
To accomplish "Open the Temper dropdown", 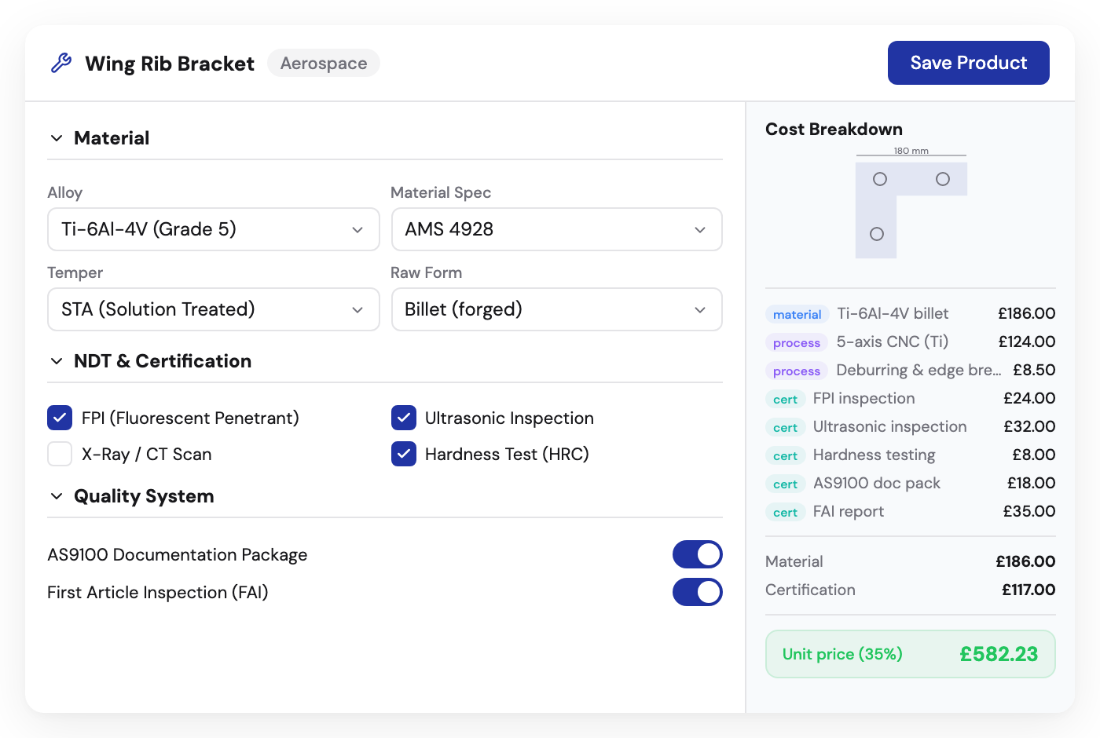I will point(213,309).
